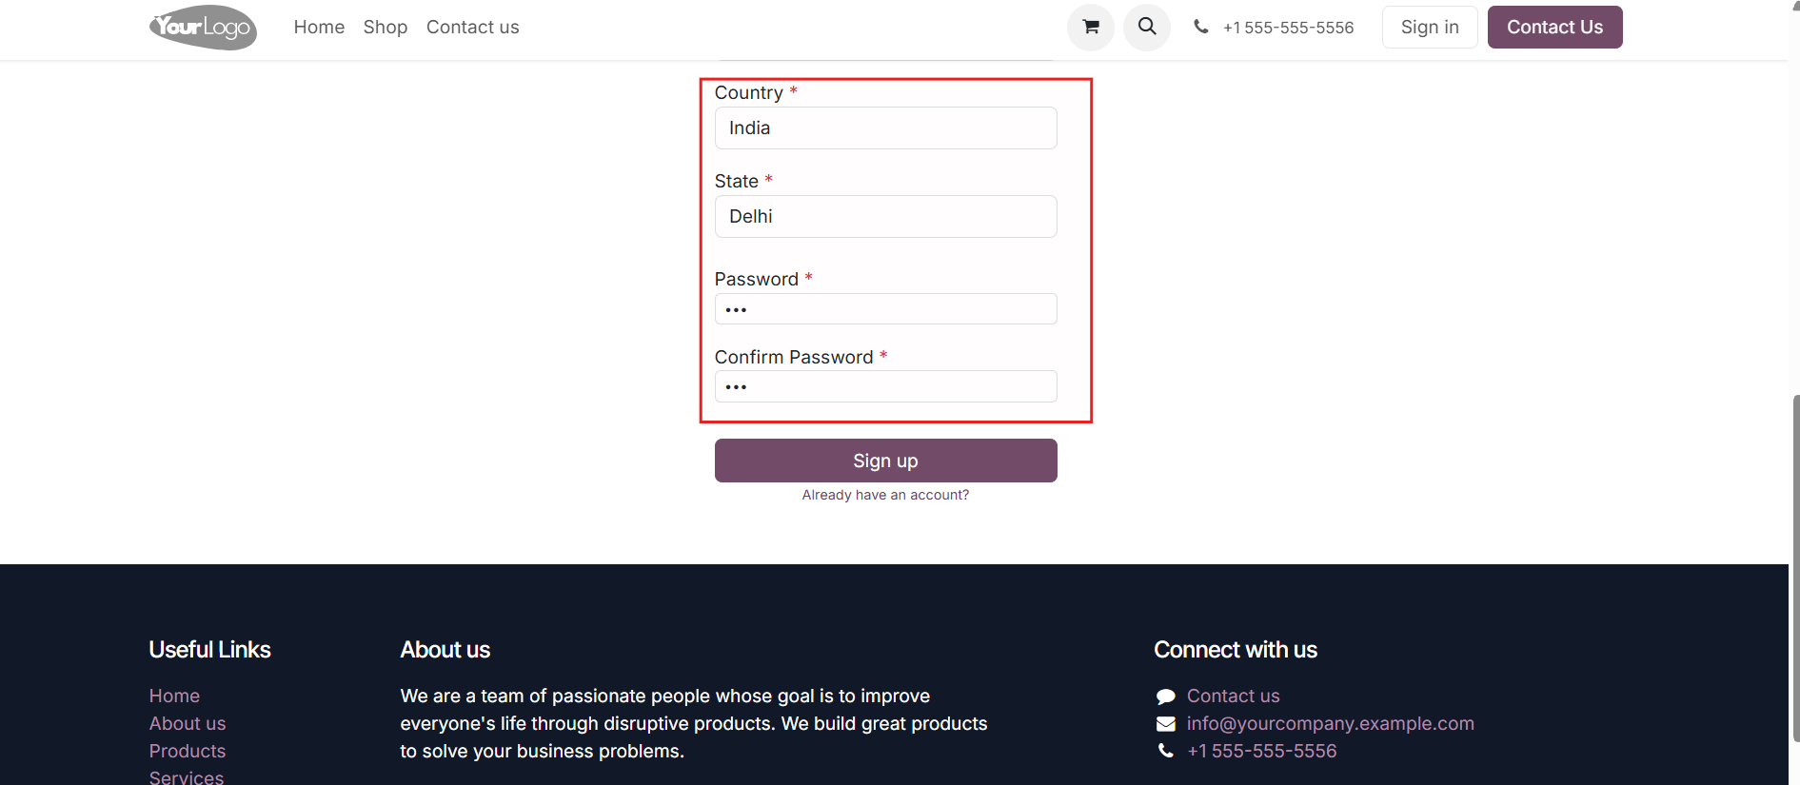Open the Country field showing India

pyautogui.click(x=885, y=128)
